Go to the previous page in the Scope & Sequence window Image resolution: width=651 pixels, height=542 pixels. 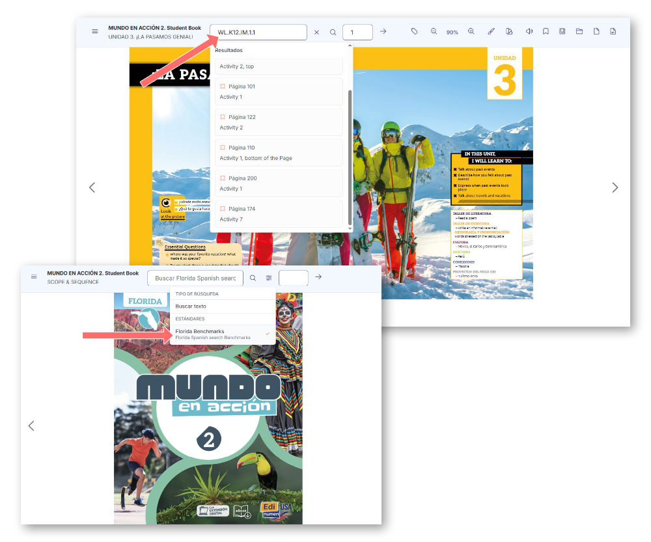[31, 426]
